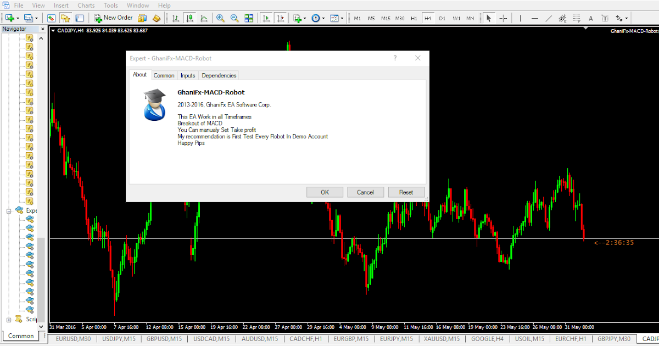
Task: Select the equidistant channel tool
Action: 562,18
